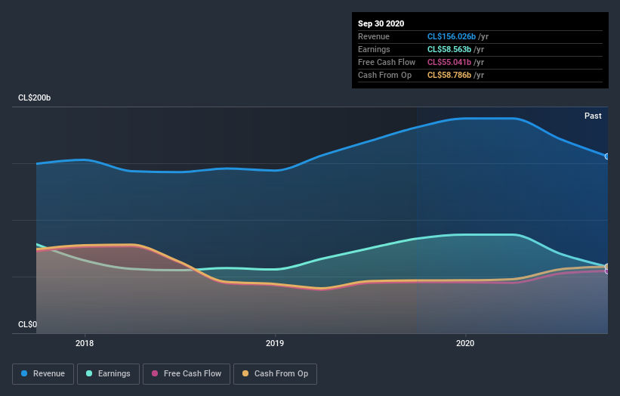Click the CL$156.026b revenue value
The image size is (620, 396).
(451, 37)
